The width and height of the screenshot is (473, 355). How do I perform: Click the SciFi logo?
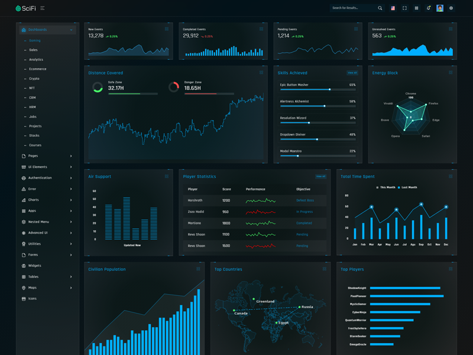point(26,8)
